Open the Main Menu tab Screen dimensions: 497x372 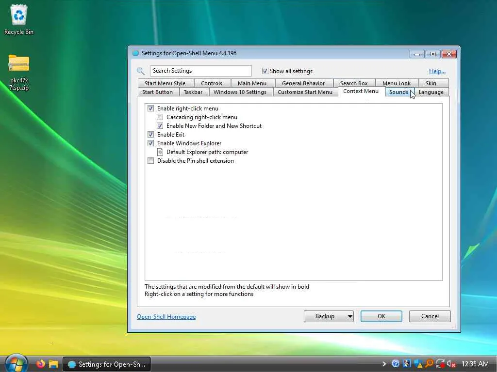click(x=252, y=83)
